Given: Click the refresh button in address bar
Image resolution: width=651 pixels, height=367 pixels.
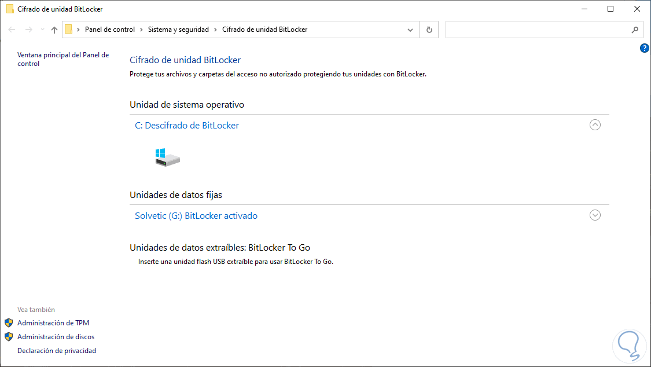Looking at the screenshot, I should coord(429,30).
